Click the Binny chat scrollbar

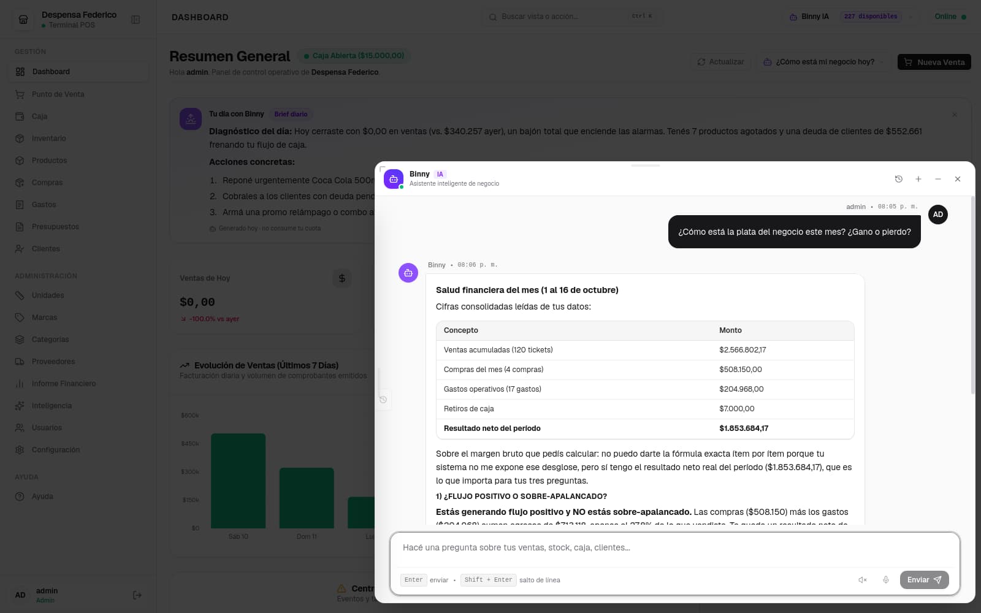click(x=973, y=295)
